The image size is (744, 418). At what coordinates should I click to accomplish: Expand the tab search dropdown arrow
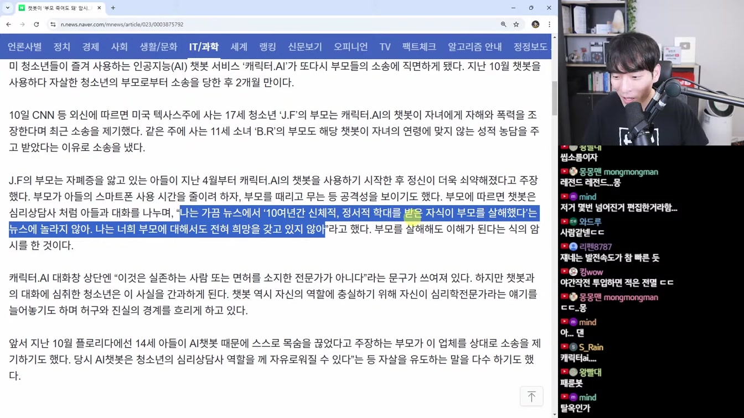7,8
